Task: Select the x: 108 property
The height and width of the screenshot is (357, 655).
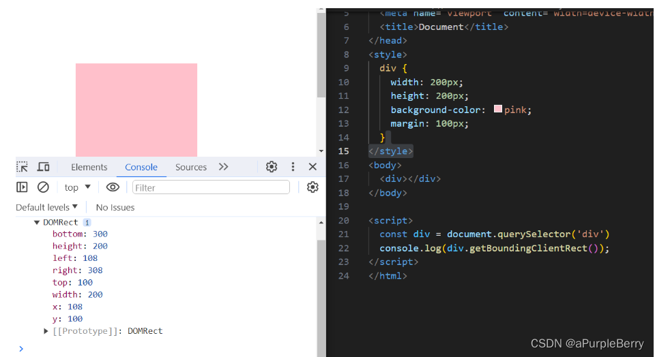Action: (x=68, y=307)
